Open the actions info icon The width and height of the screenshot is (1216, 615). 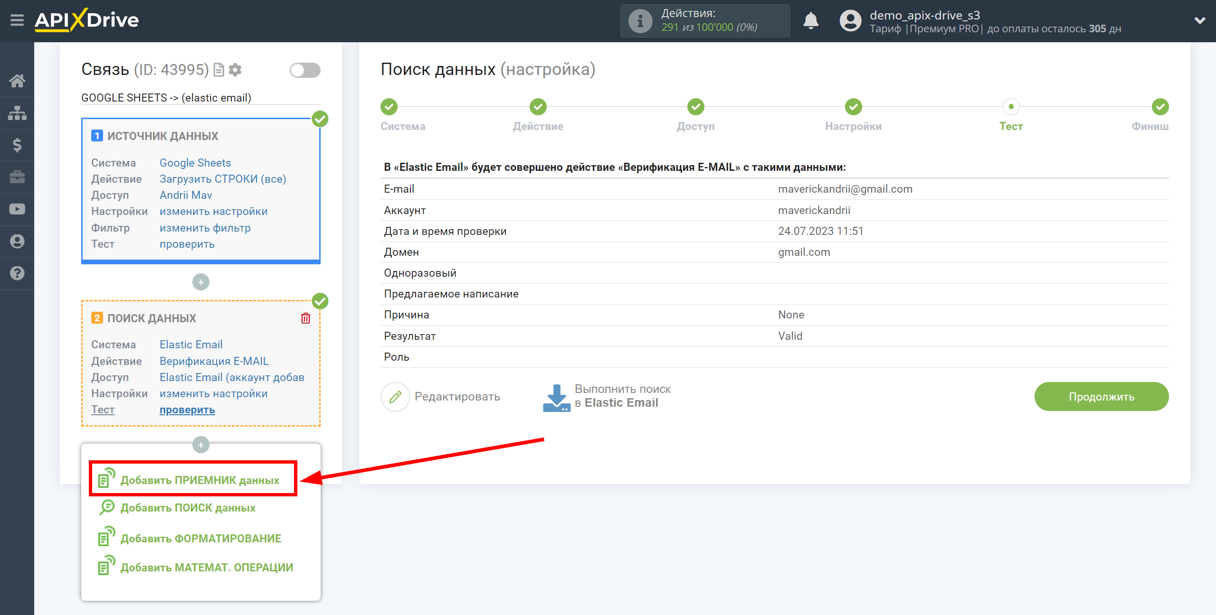coord(640,21)
